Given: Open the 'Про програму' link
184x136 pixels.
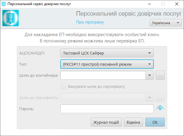Looking at the screenshot, I should [90, 22].
